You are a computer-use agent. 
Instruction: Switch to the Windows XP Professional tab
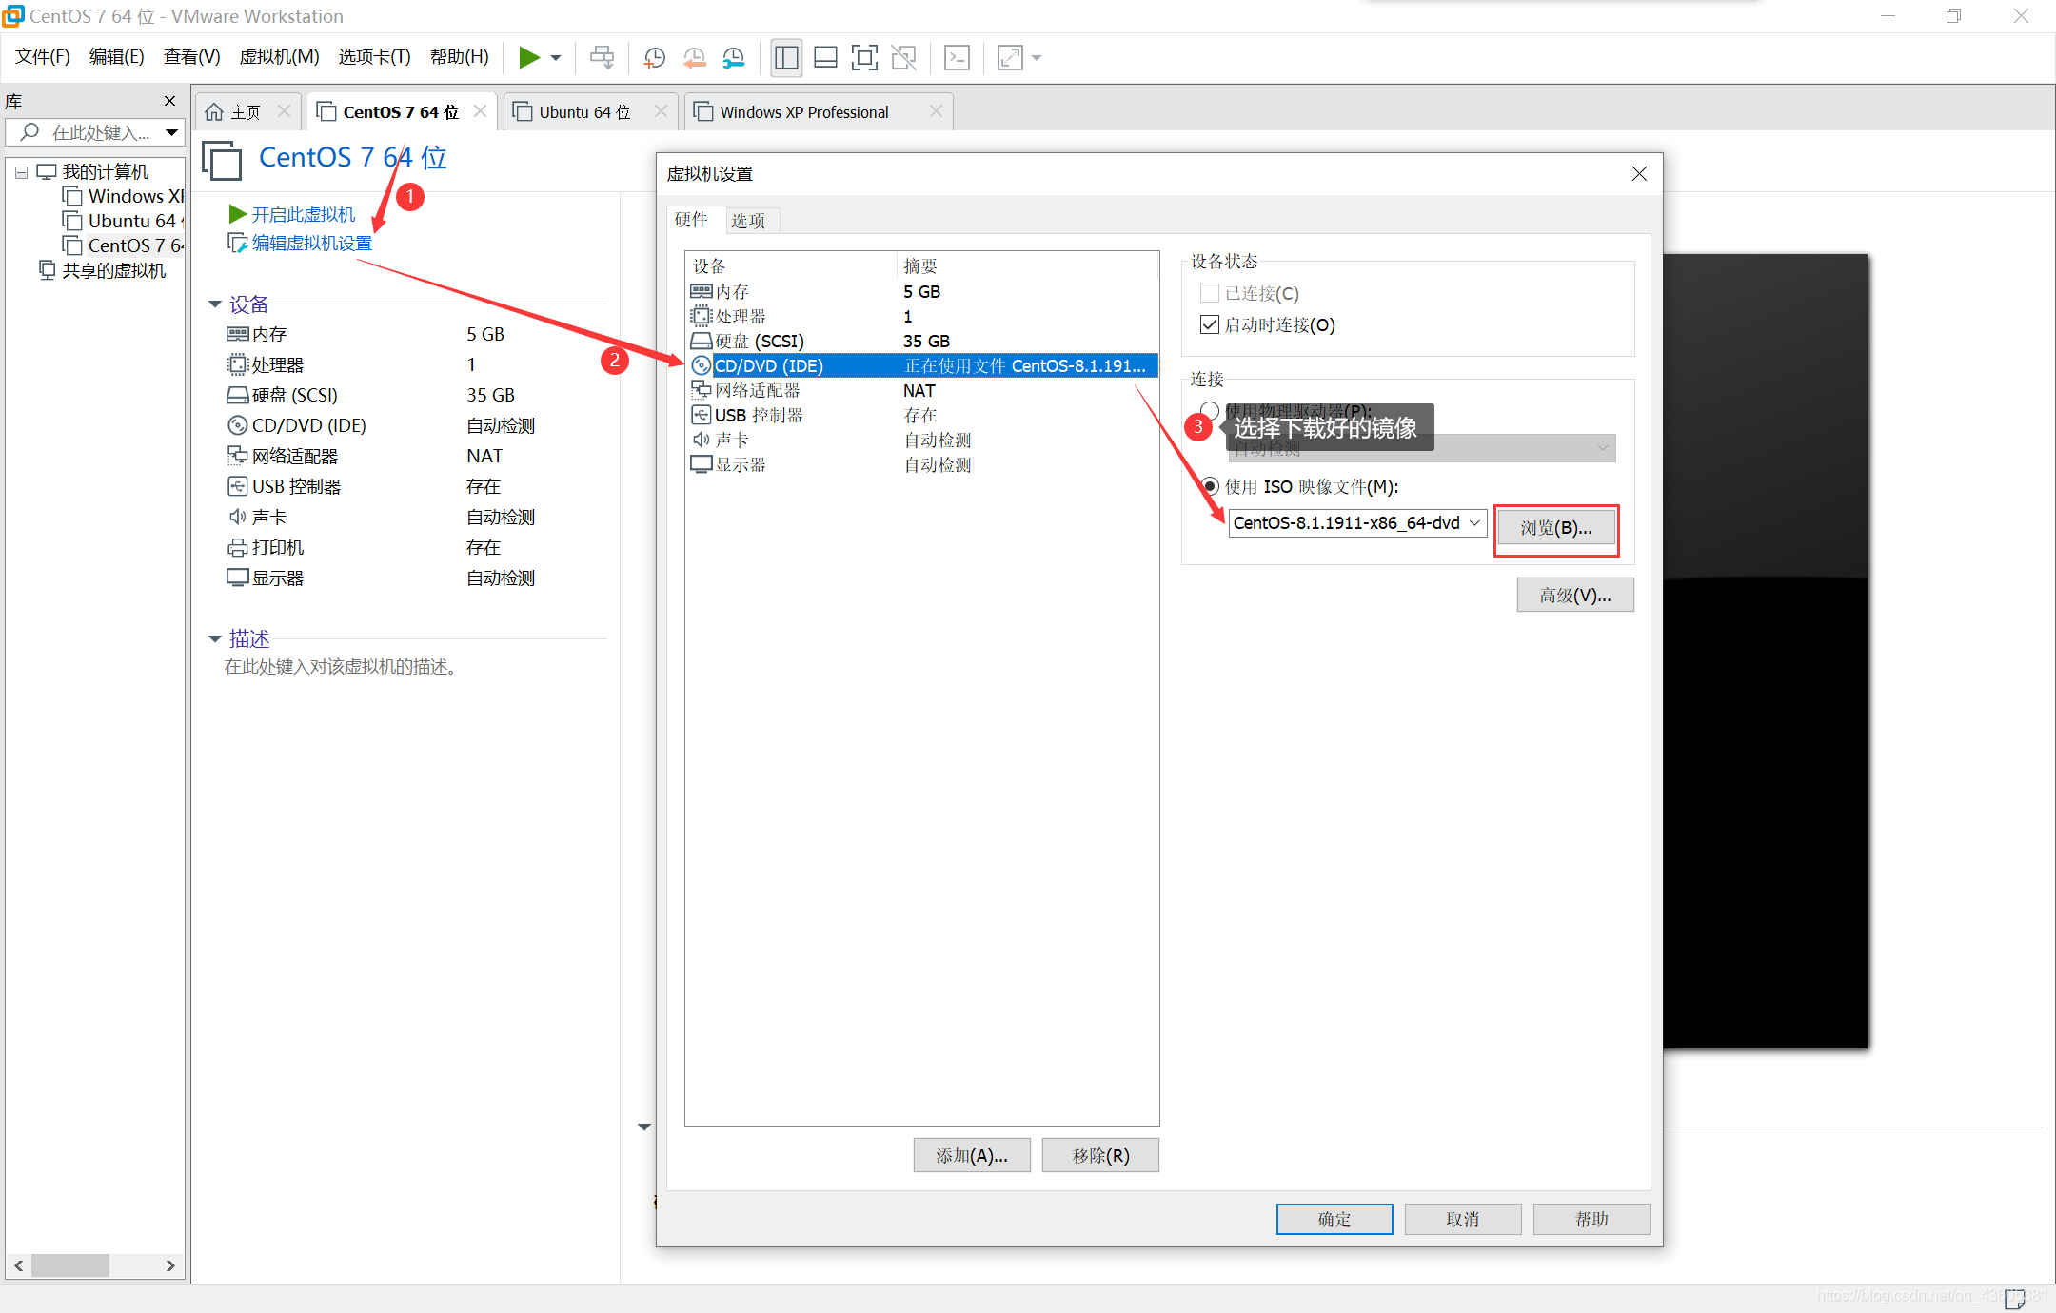pos(804,112)
